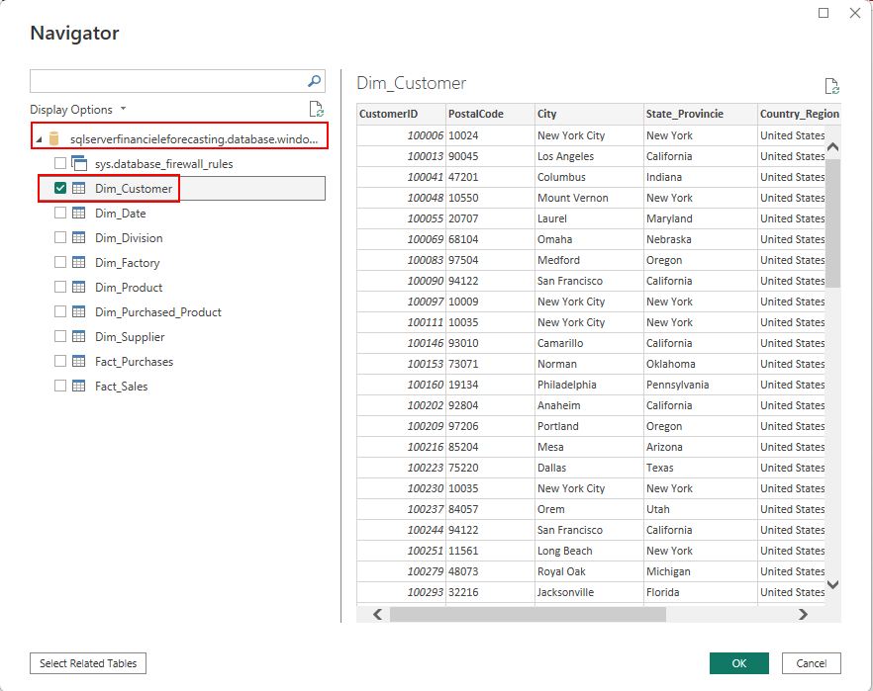873x691 pixels.
Task: Click the Select Related Tables button
Action: [x=88, y=663]
